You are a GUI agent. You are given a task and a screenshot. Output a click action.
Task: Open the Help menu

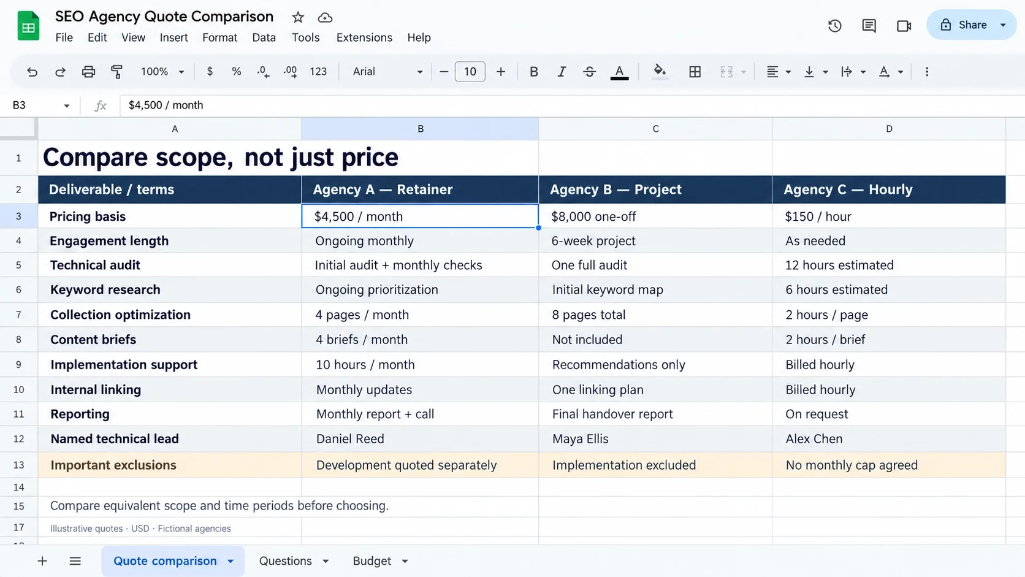[419, 37]
